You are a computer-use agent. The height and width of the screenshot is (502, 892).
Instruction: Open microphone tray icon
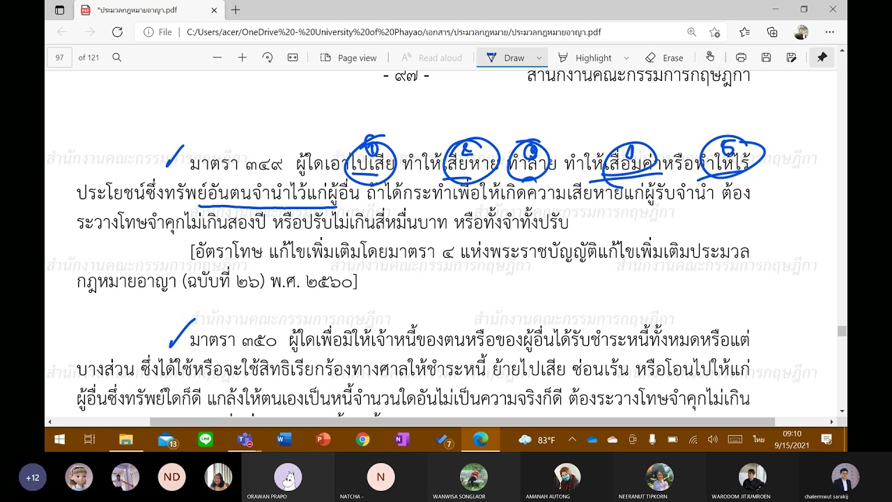pyautogui.click(x=652, y=440)
